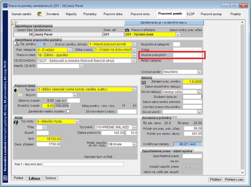
Task: Click the hand pointer icon above Identifikace zaměstnance
Action: [x=14, y=23]
